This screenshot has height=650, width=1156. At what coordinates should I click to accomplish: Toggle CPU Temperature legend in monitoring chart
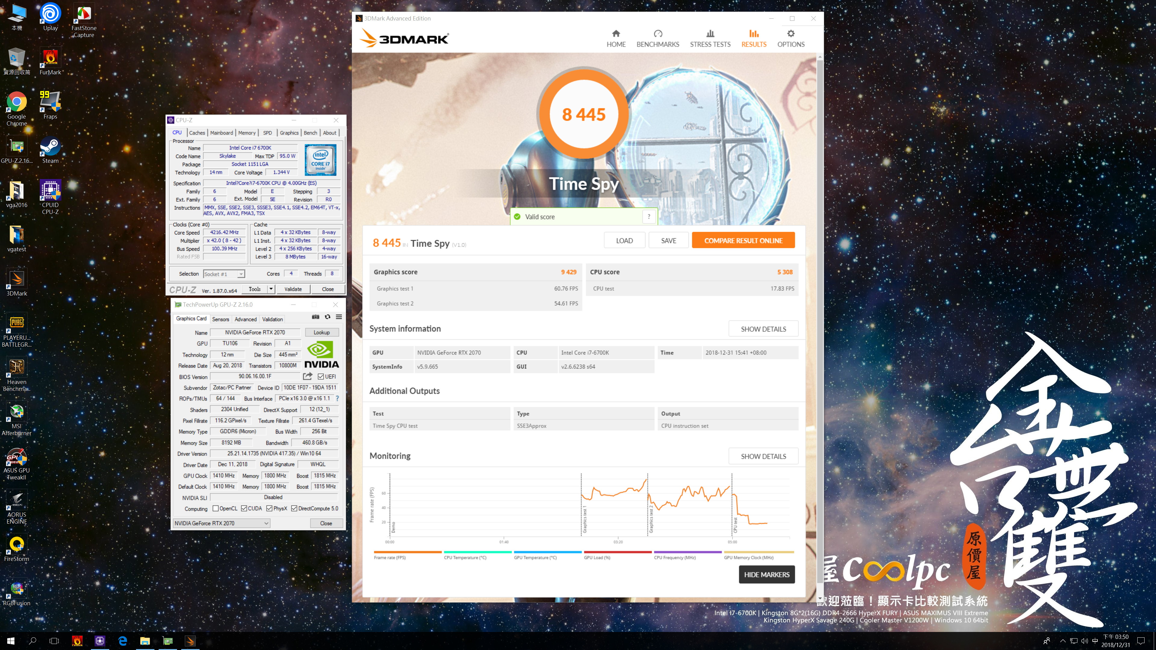477,555
